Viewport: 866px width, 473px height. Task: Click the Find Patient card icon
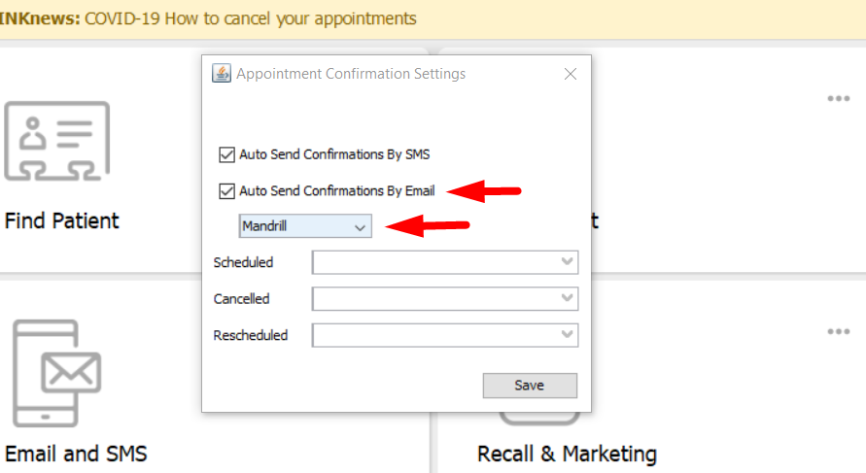pyautogui.click(x=56, y=141)
